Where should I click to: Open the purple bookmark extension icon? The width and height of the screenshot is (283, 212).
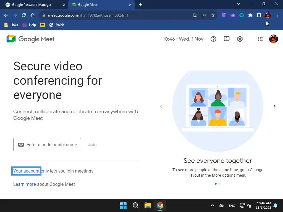click(x=224, y=15)
